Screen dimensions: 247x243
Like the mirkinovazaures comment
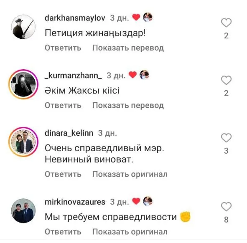click(226, 207)
